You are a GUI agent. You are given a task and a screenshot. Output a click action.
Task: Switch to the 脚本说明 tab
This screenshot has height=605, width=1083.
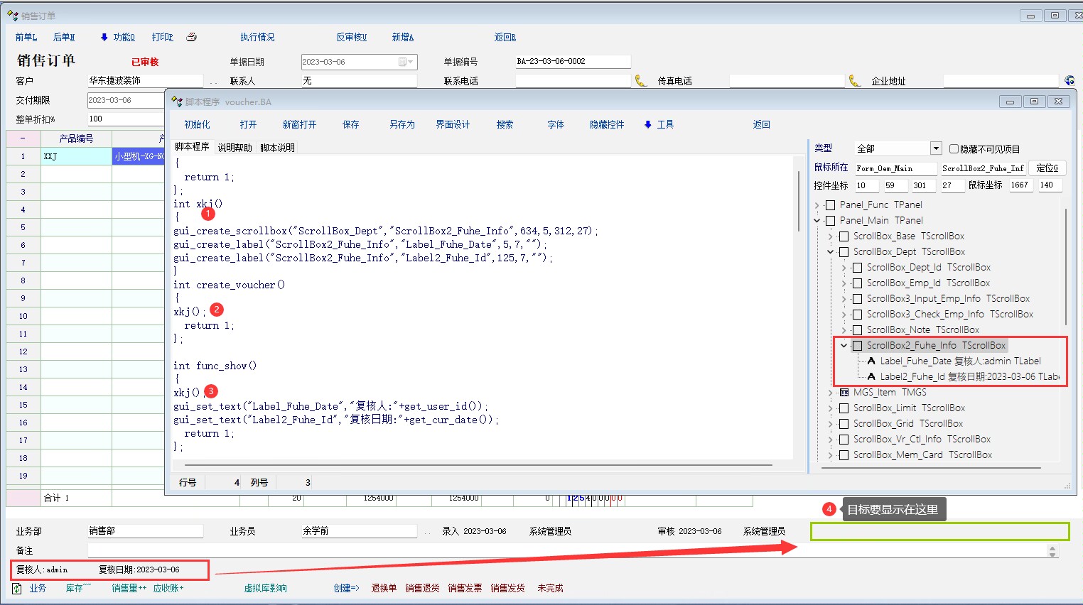pyautogui.click(x=277, y=148)
